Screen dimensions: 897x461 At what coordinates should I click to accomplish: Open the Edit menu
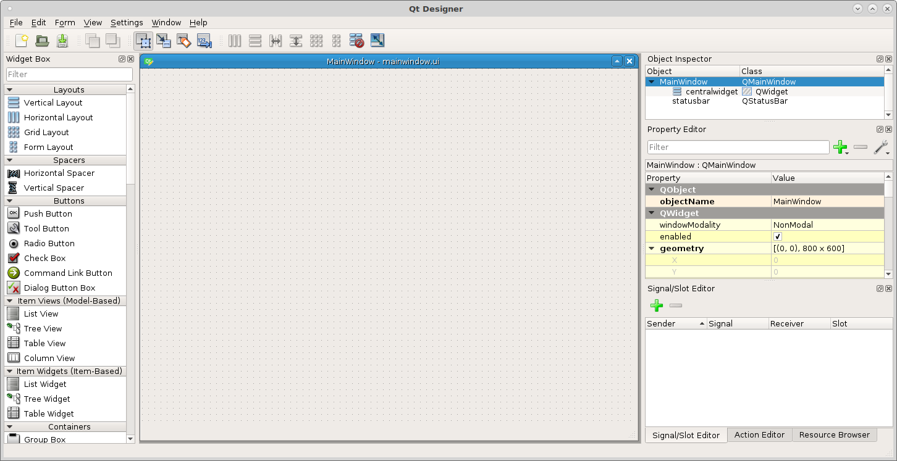coord(39,23)
